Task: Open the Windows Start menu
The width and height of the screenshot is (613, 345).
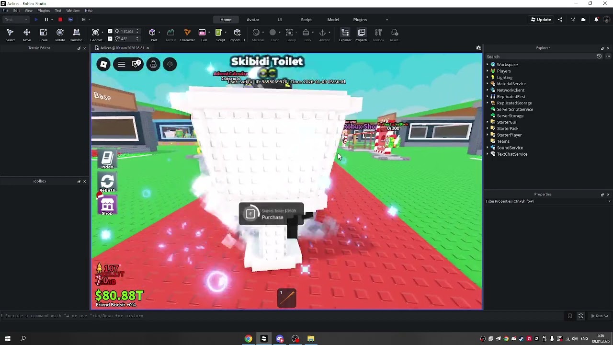Action: 7,339
